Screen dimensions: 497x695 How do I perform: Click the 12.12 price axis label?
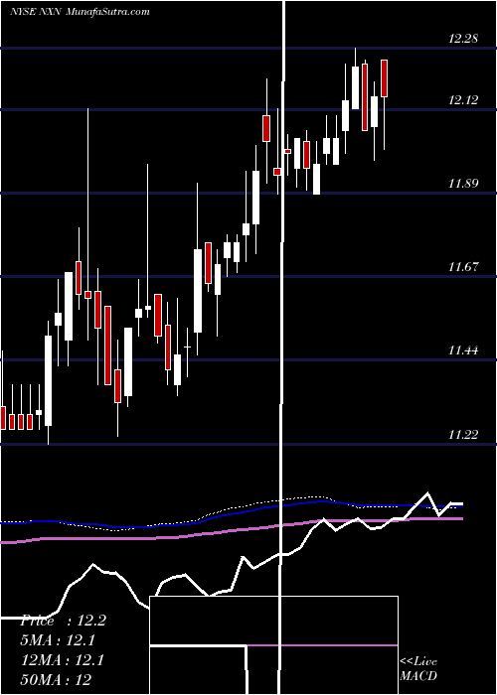(x=463, y=100)
